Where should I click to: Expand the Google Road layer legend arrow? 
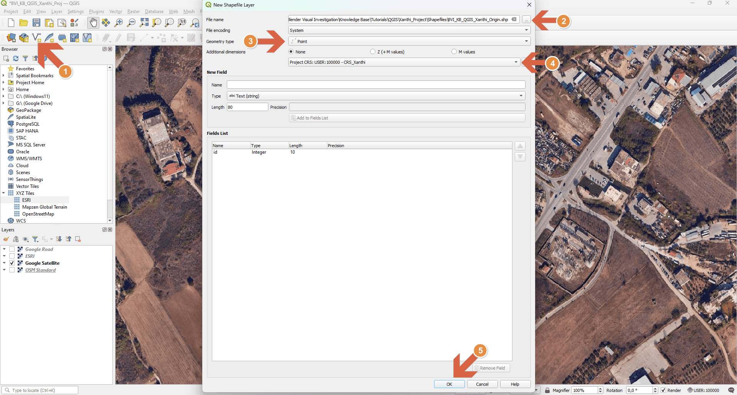pos(4,249)
